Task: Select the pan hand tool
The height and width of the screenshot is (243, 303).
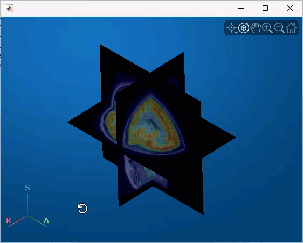Action: click(256, 28)
